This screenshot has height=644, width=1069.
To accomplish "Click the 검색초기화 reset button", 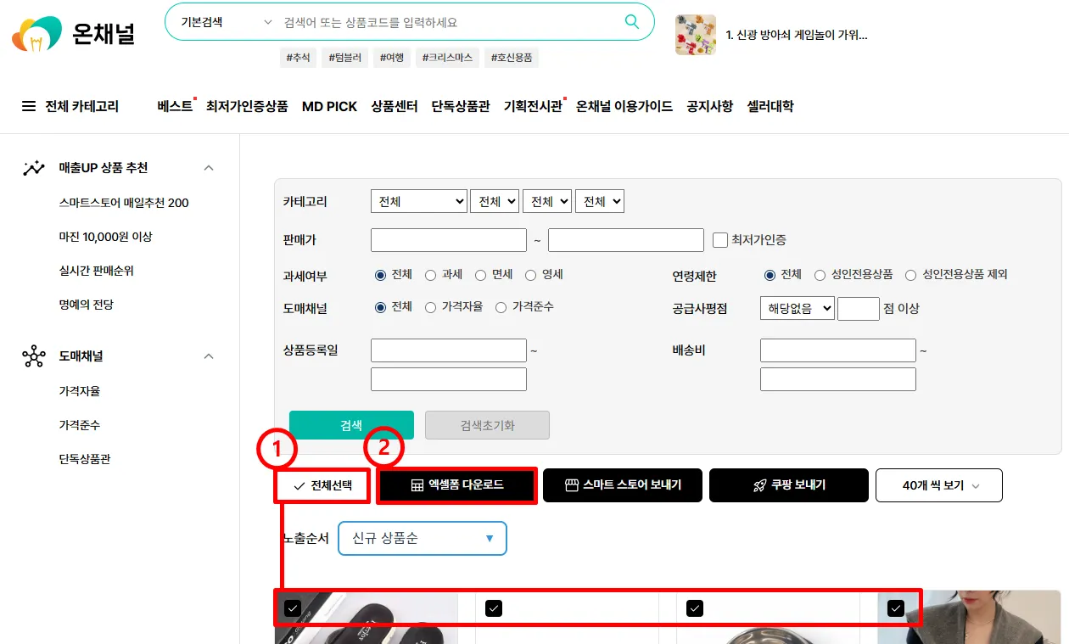I will [x=487, y=425].
